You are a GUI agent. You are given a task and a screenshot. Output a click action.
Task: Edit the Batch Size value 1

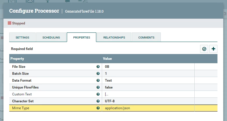click(148, 74)
